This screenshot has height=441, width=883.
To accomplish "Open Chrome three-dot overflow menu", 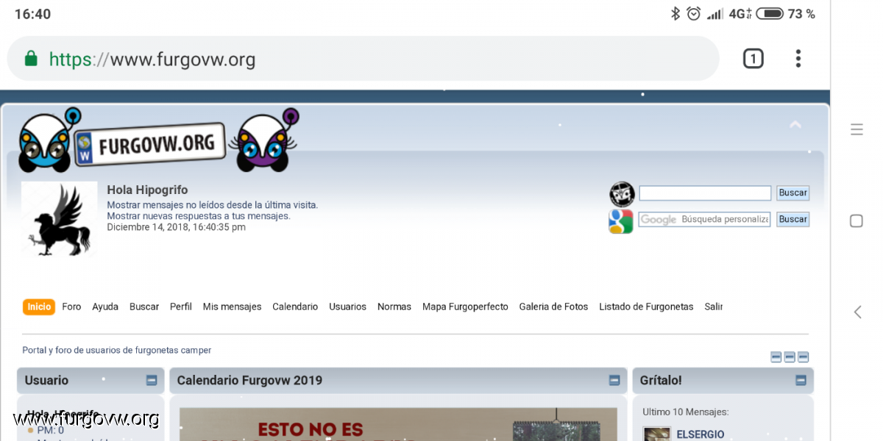I will pyautogui.click(x=798, y=59).
